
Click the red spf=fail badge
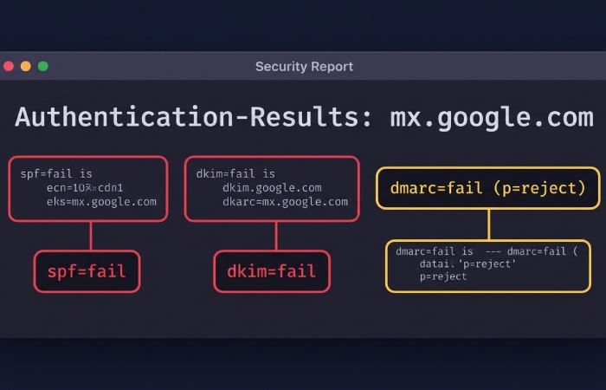pyautogui.click(x=87, y=271)
